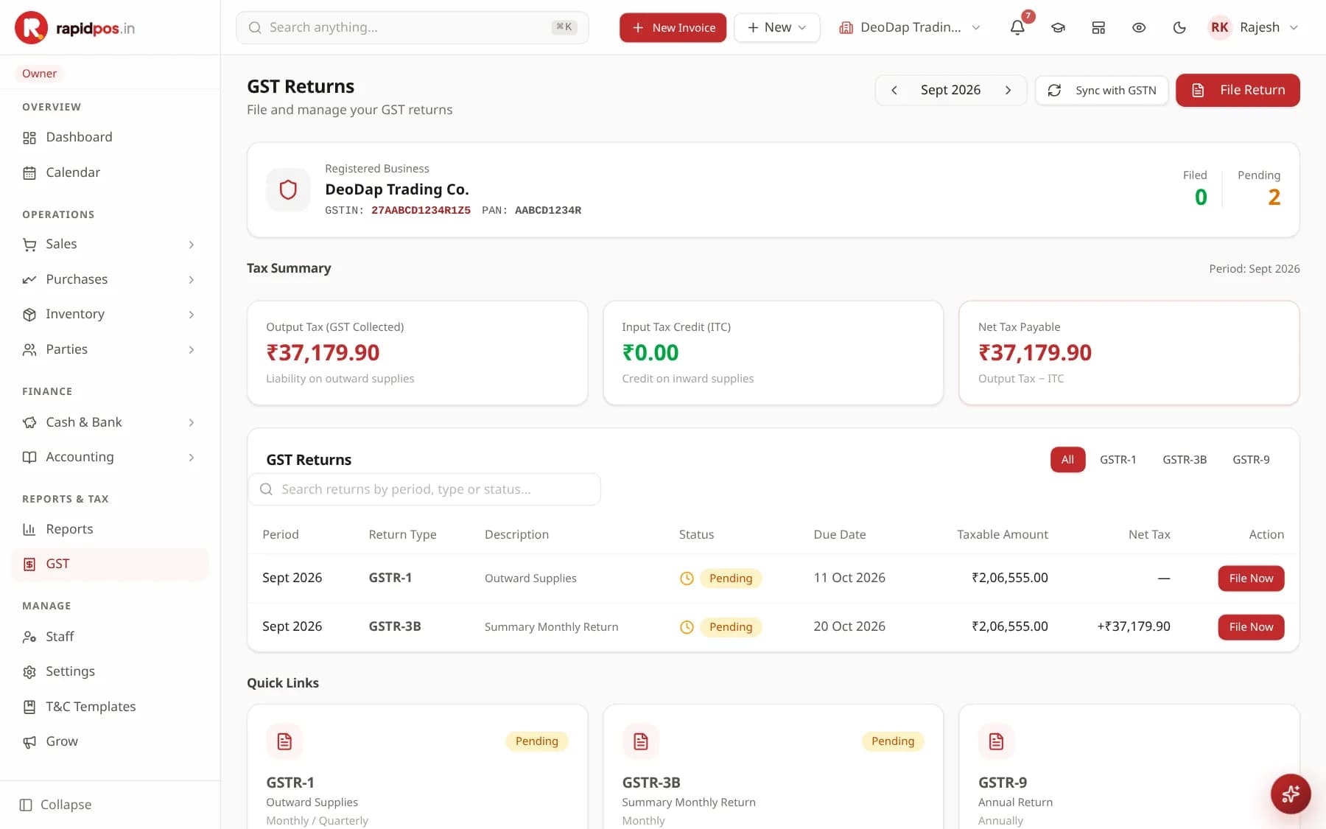Go to previous month arrow
The image size is (1326, 829).
pyautogui.click(x=894, y=90)
